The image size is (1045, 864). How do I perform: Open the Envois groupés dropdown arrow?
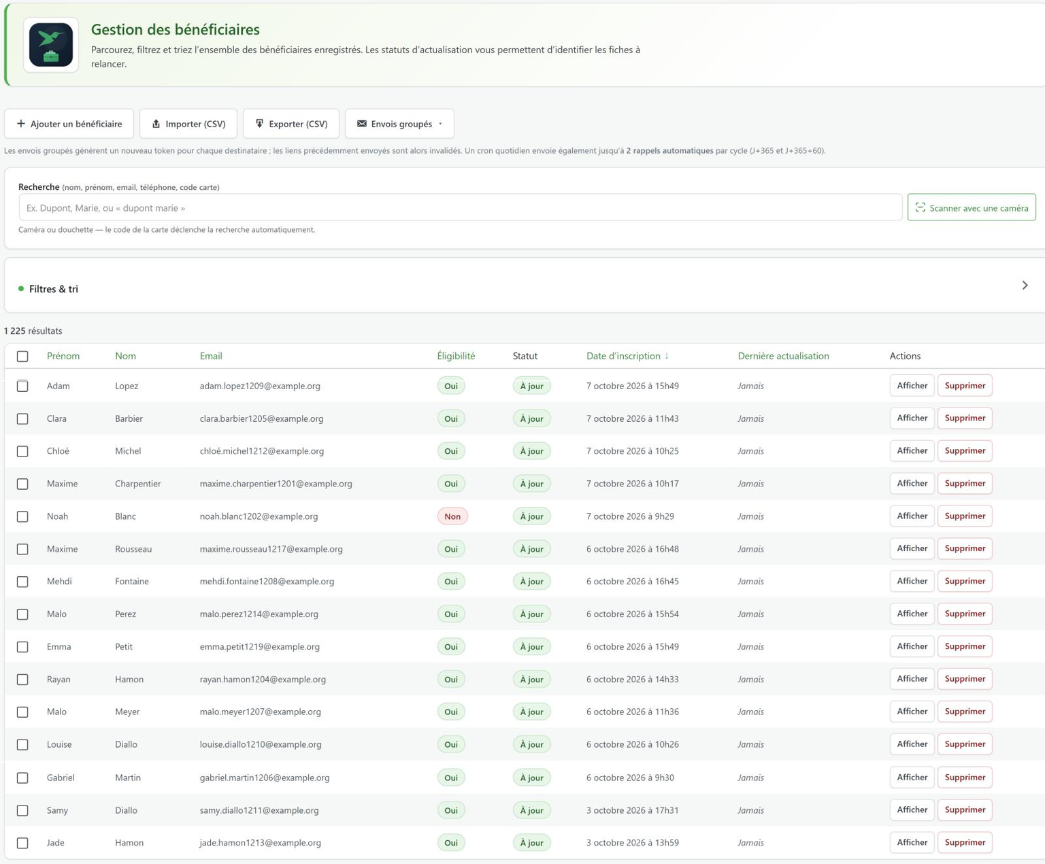440,124
